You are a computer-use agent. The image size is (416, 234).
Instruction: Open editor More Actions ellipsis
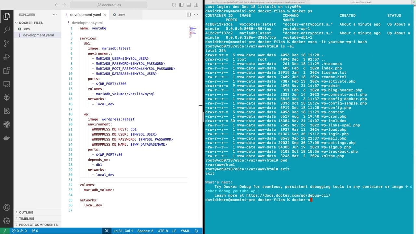[196, 15]
